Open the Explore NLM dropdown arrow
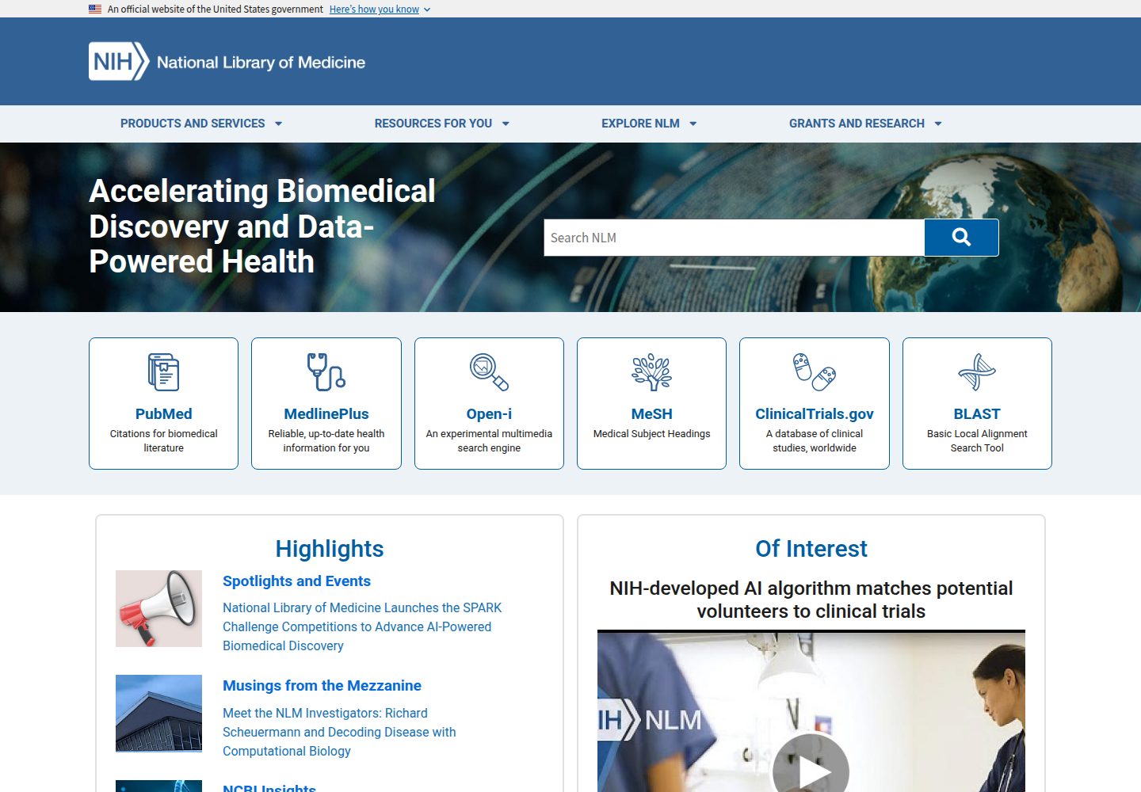This screenshot has width=1141, height=792. pyautogui.click(x=693, y=124)
